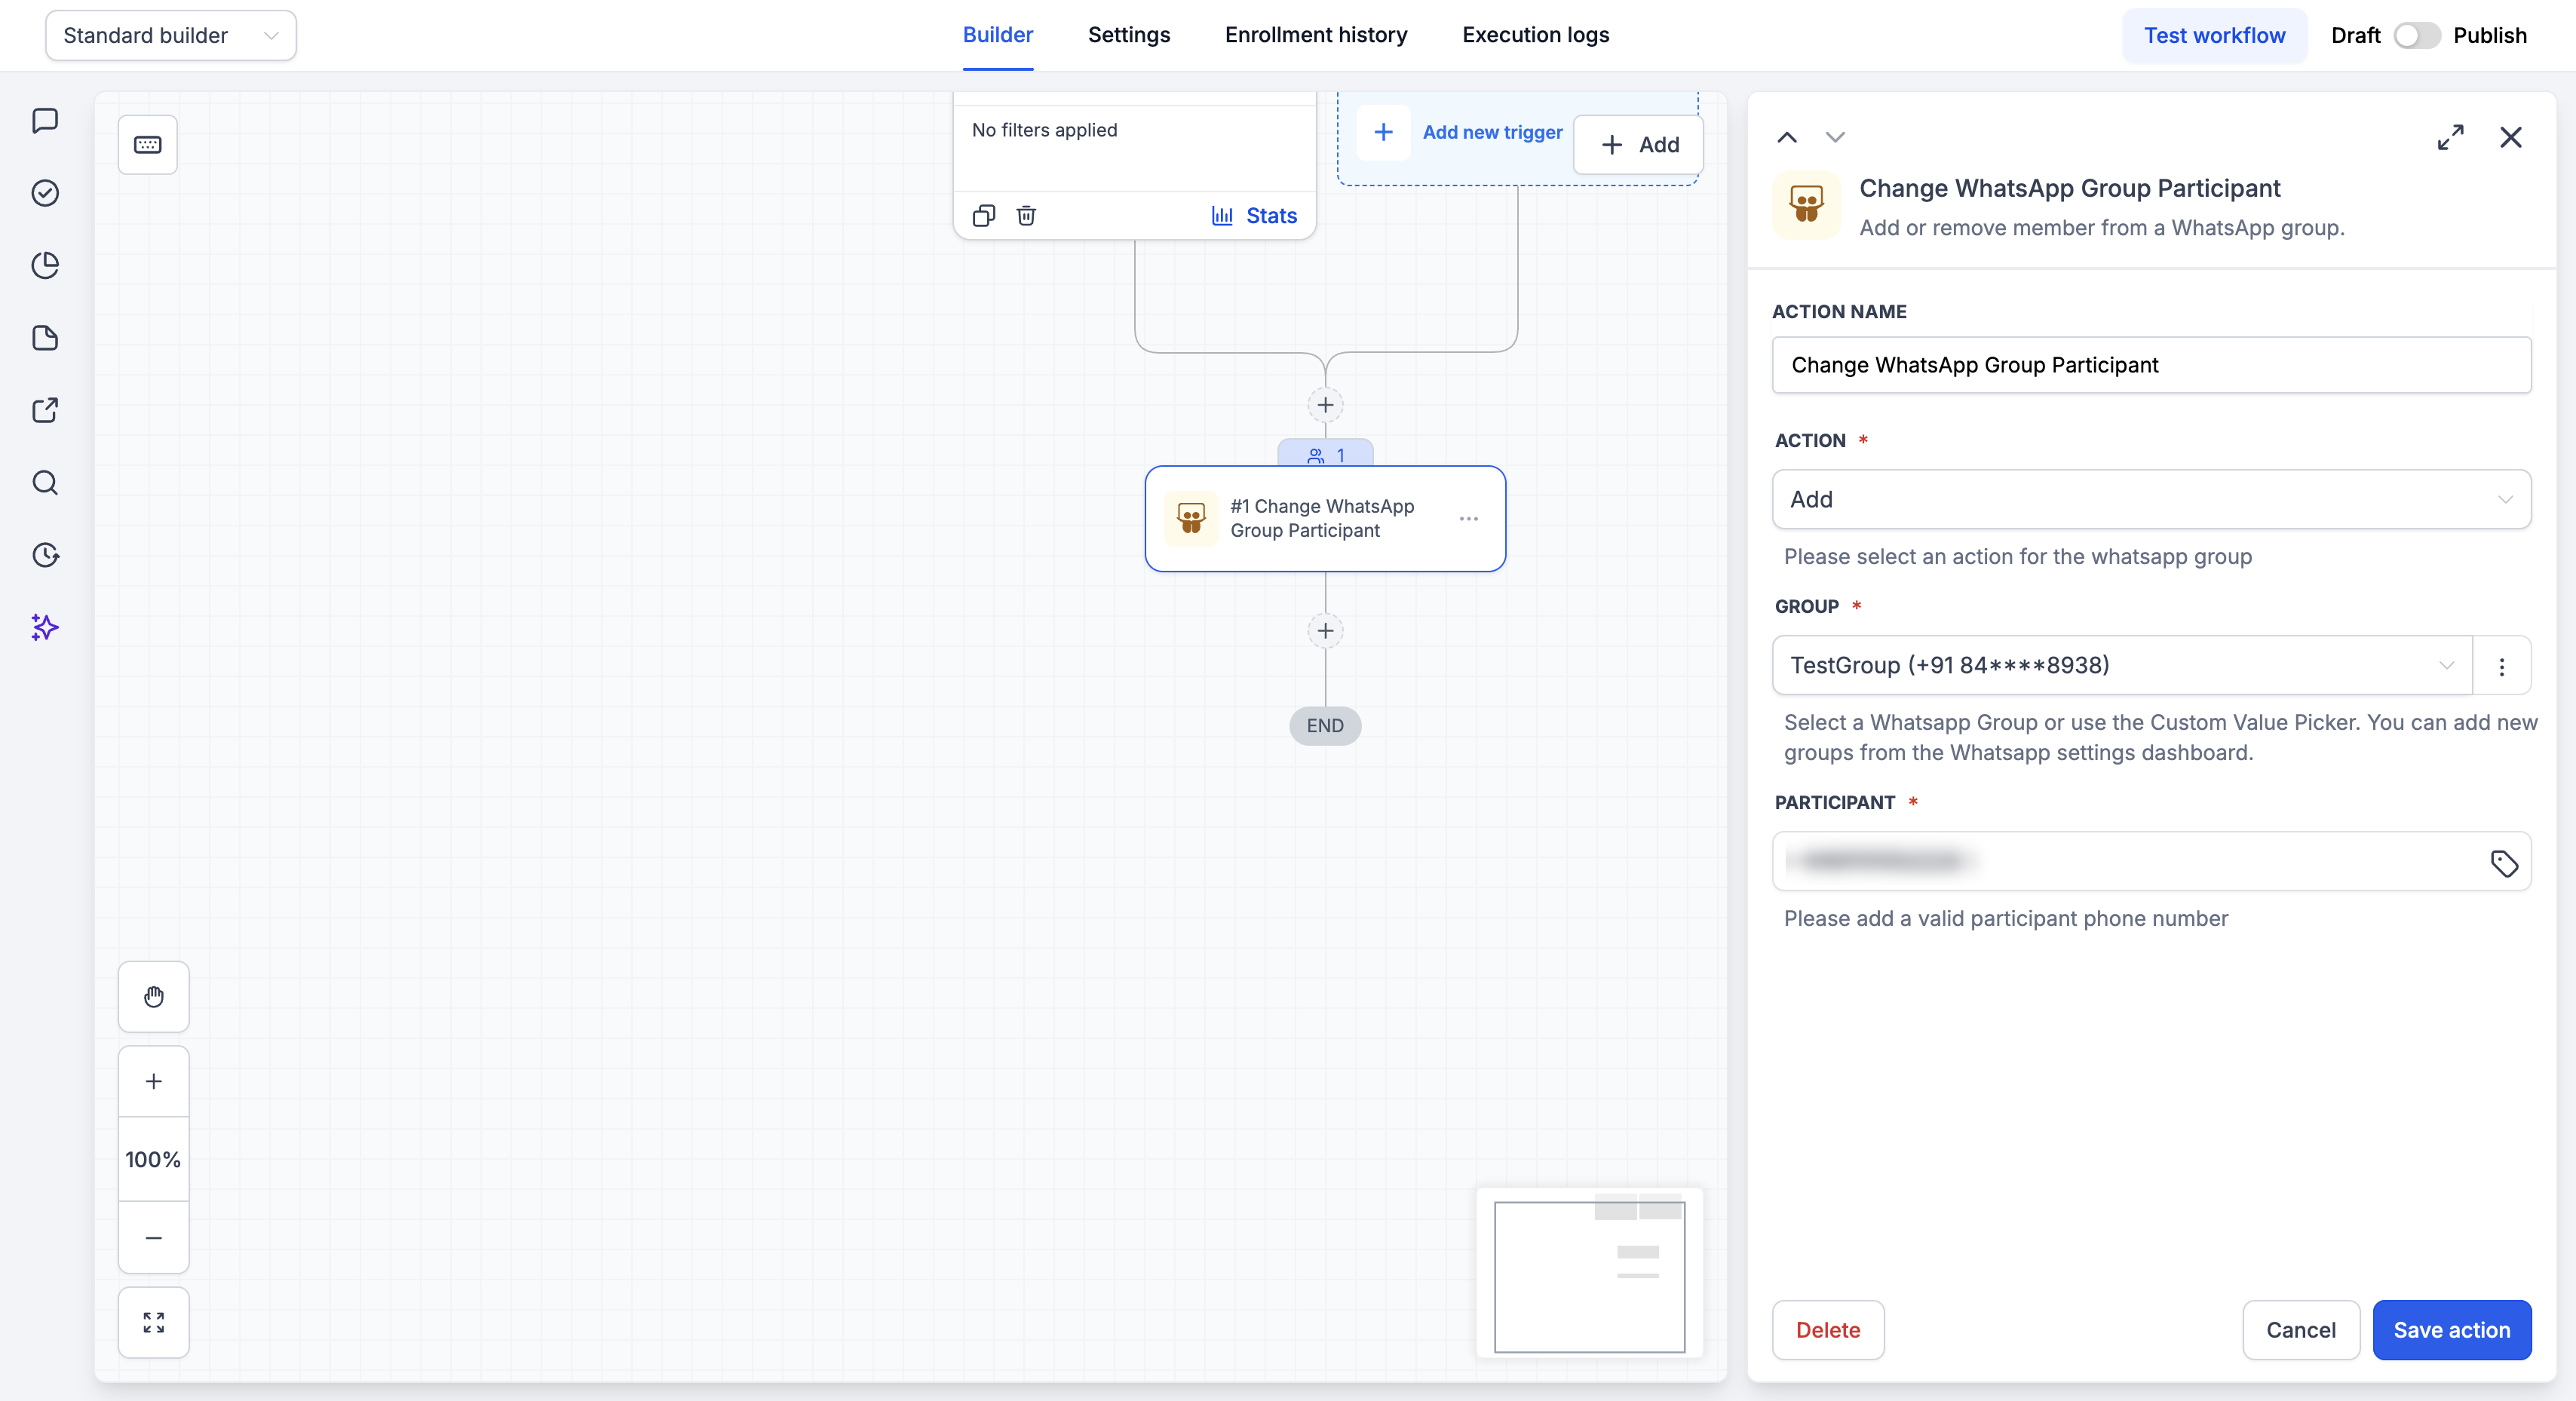2576x1401 pixels.
Task: Open the AI sparkle sidebar icon
Action: [45, 627]
